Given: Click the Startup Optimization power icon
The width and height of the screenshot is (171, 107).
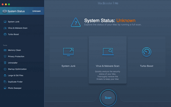Looking at the screenshot, I should coord(5,69).
